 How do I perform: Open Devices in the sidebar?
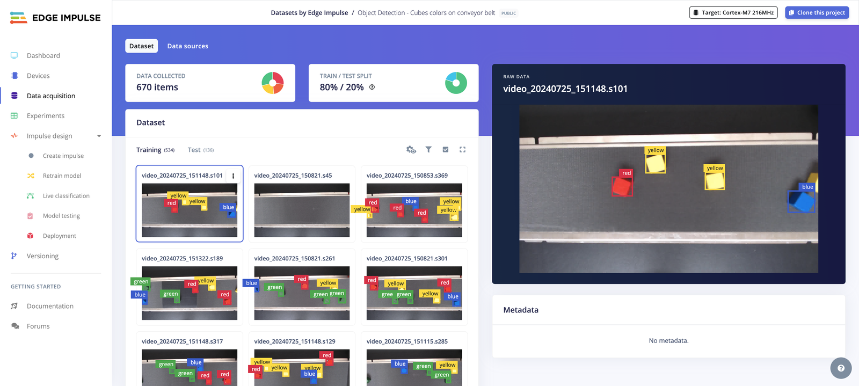tap(38, 76)
